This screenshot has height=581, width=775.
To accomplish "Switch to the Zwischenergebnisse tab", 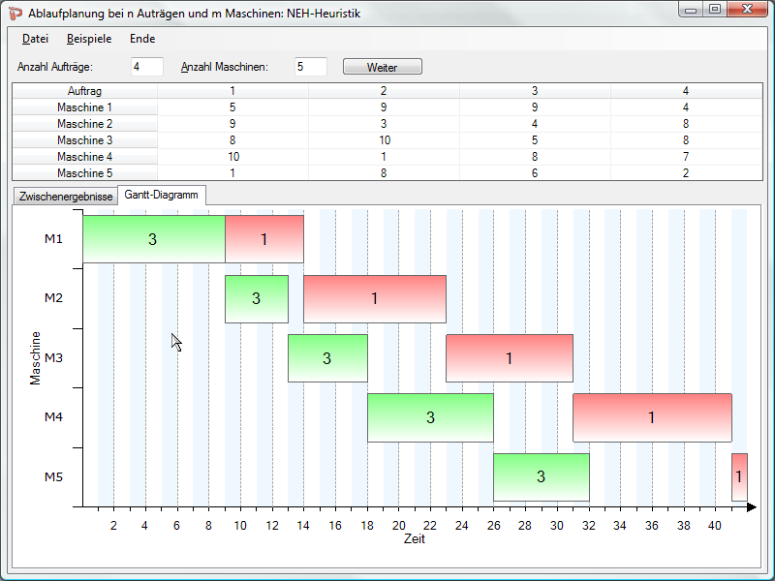I will click(66, 196).
